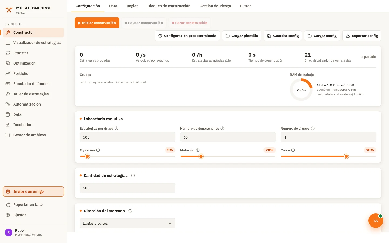The width and height of the screenshot is (389, 243).
Task: Switch to the Bloques de construcción tab
Action: point(169,6)
